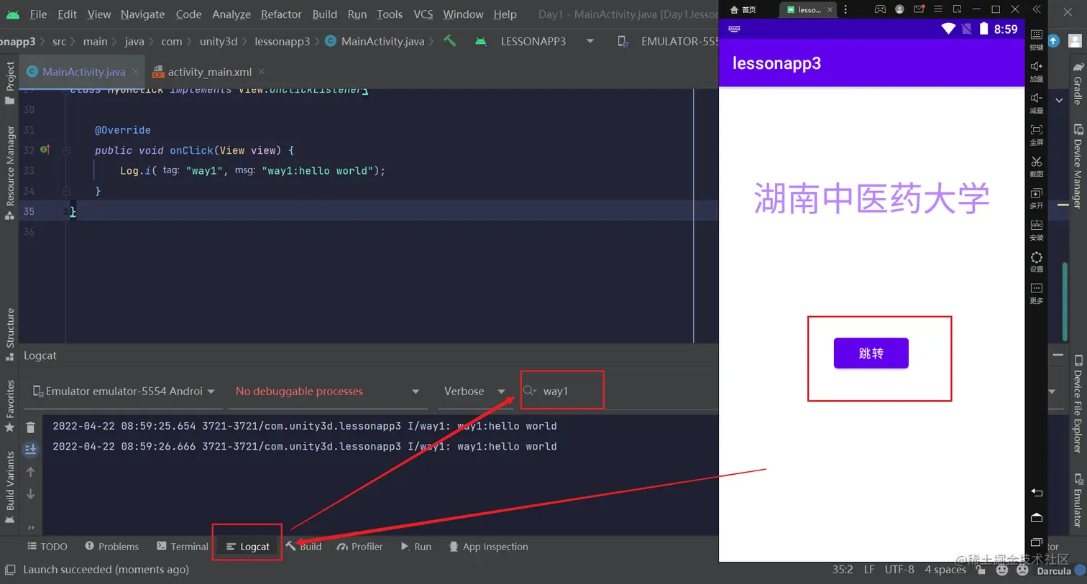
Task: Close the MainActivity.java tab
Action: 135,71
